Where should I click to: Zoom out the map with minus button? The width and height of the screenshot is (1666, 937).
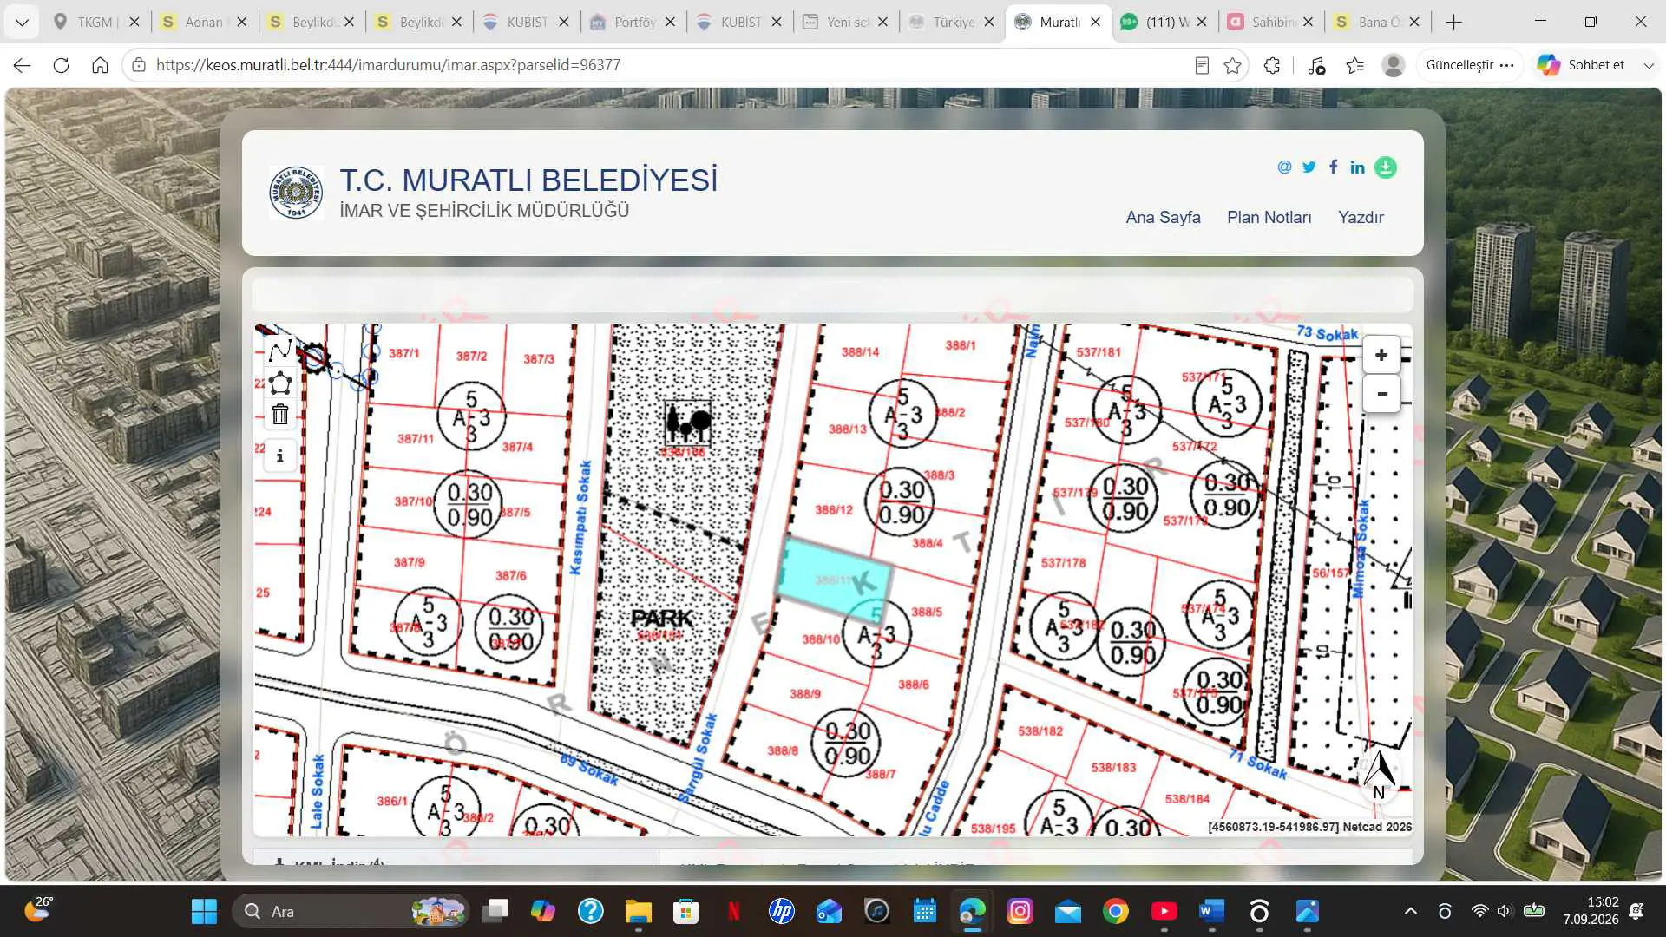(1381, 393)
